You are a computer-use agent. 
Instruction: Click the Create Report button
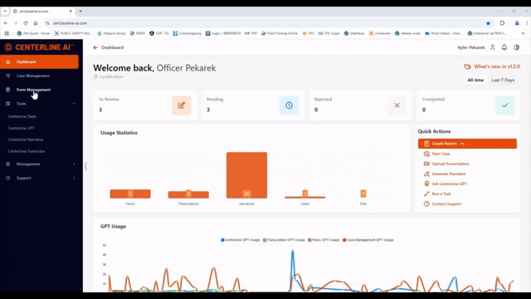(467, 144)
